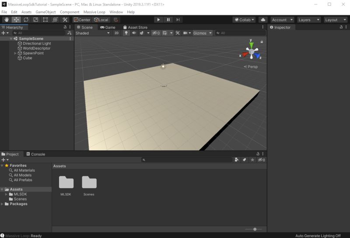Open the Help menu

131,12
